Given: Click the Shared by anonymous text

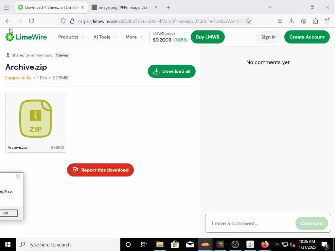Looking at the screenshot, I should coord(32,55).
